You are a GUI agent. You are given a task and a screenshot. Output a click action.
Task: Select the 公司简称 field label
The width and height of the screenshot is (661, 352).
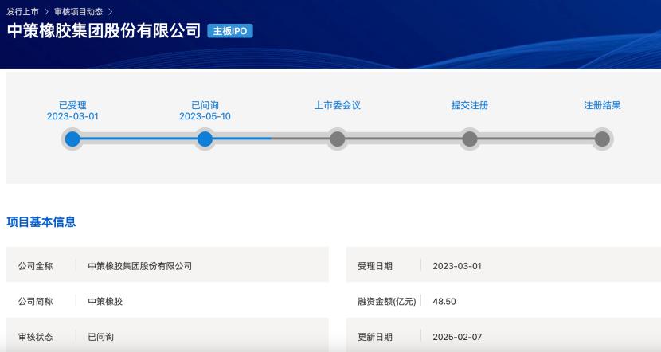coord(35,301)
